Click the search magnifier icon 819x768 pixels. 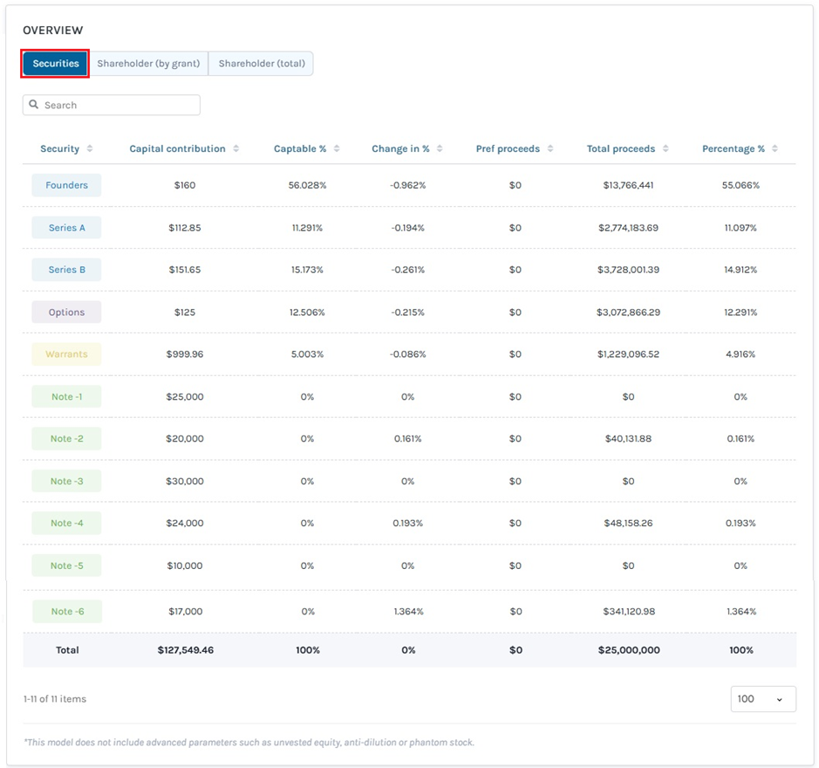point(34,105)
